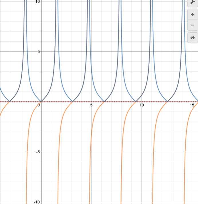Viewport: 198px width, 204px height.
Task: Reset to default viewport with home icon
Action: 193,37
